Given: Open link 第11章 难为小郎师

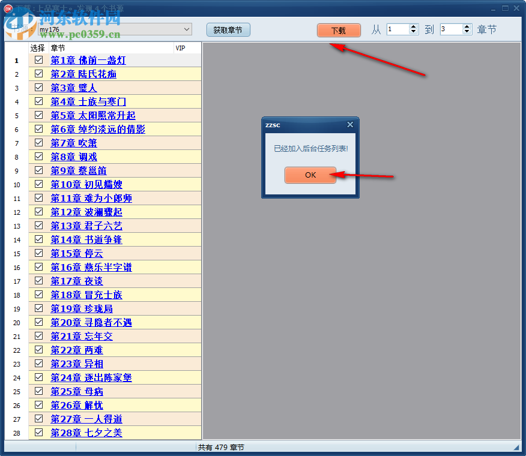Looking at the screenshot, I should pyautogui.click(x=91, y=199).
